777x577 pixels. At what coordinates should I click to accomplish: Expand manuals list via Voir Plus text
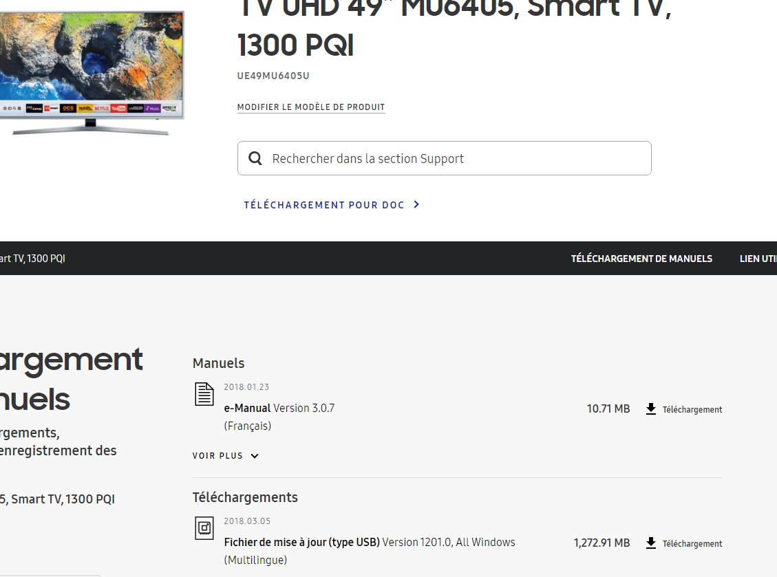click(217, 456)
